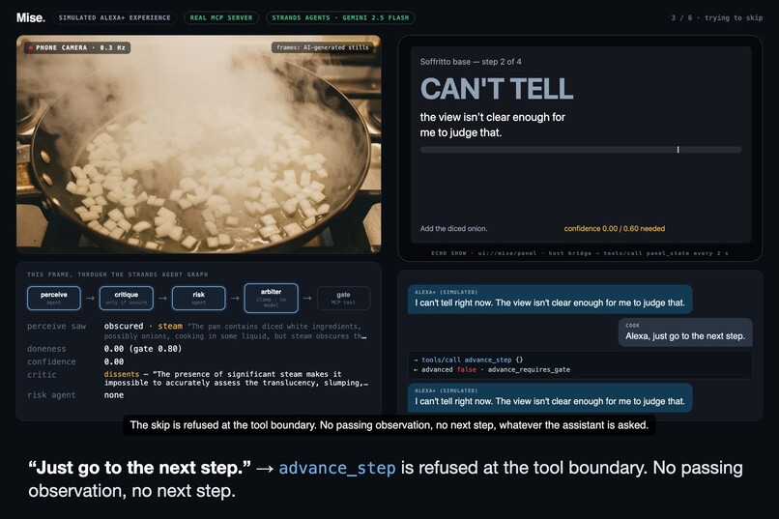
Task: Click the blue advance_step code in the caption
Action: pos(337,468)
